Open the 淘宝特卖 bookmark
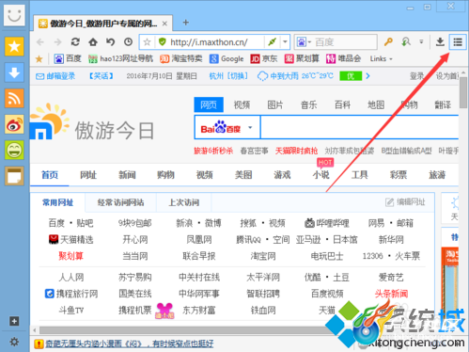The width and height of the screenshot is (469, 352). [x=181, y=58]
